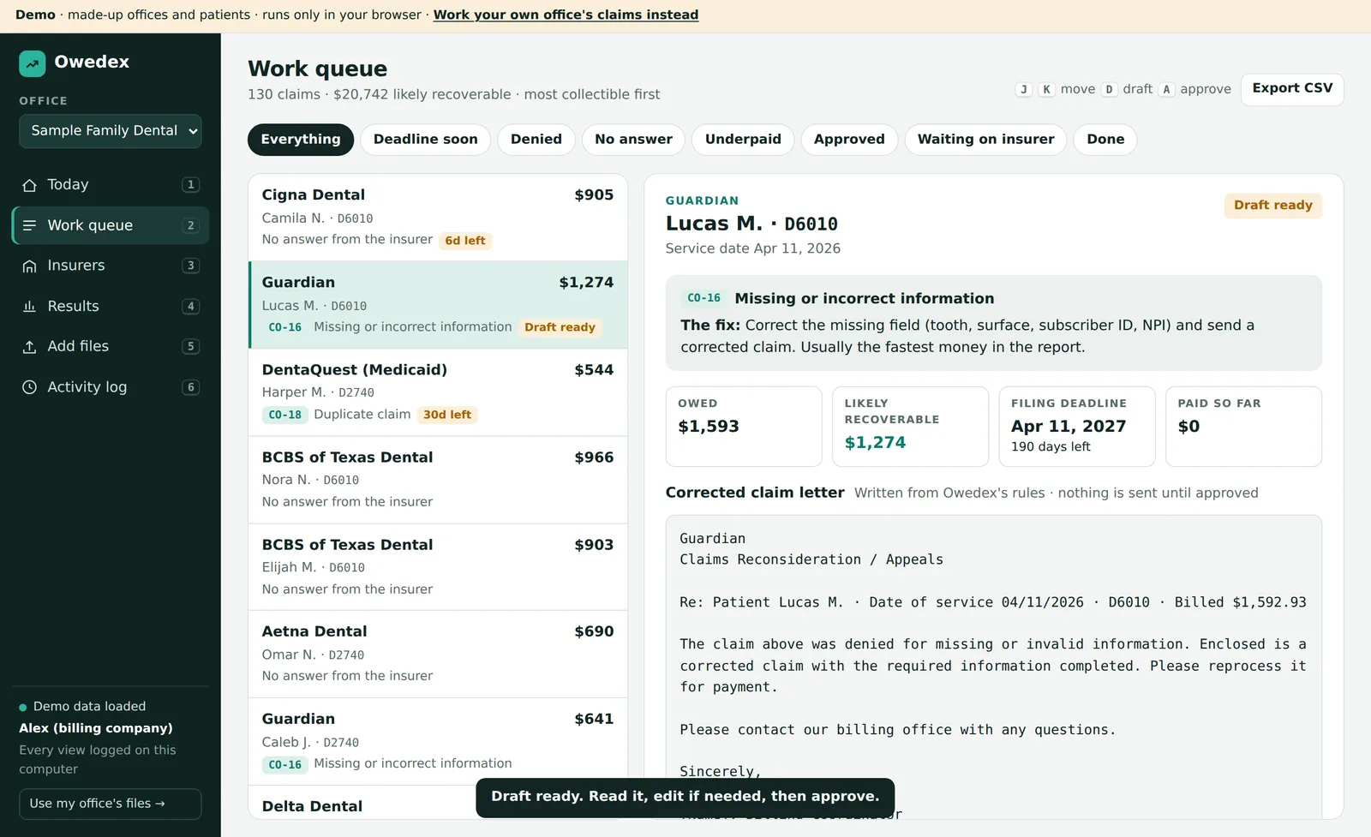Open the Add files page

click(x=111, y=346)
